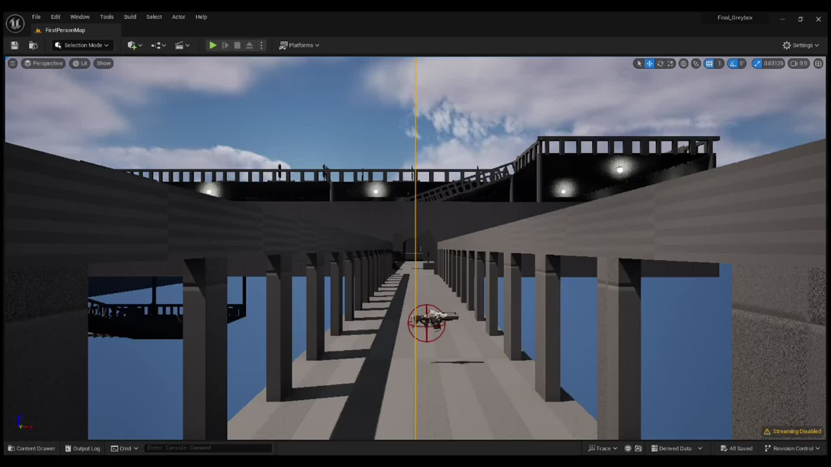Open the Build menu
The height and width of the screenshot is (467, 831).
tap(130, 17)
